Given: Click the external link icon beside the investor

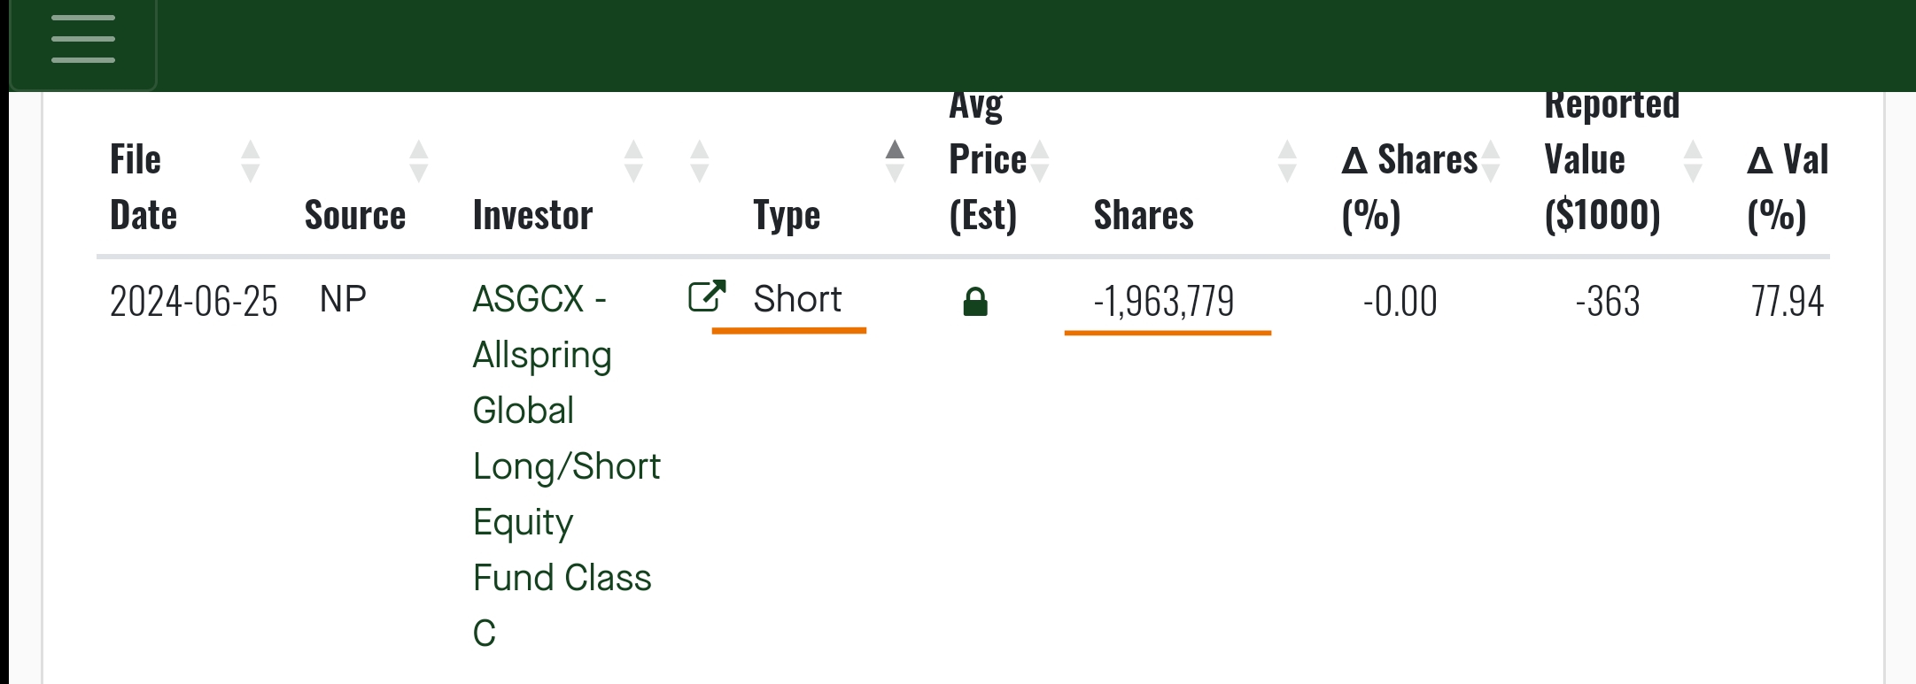Looking at the screenshot, I should pos(707,296).
